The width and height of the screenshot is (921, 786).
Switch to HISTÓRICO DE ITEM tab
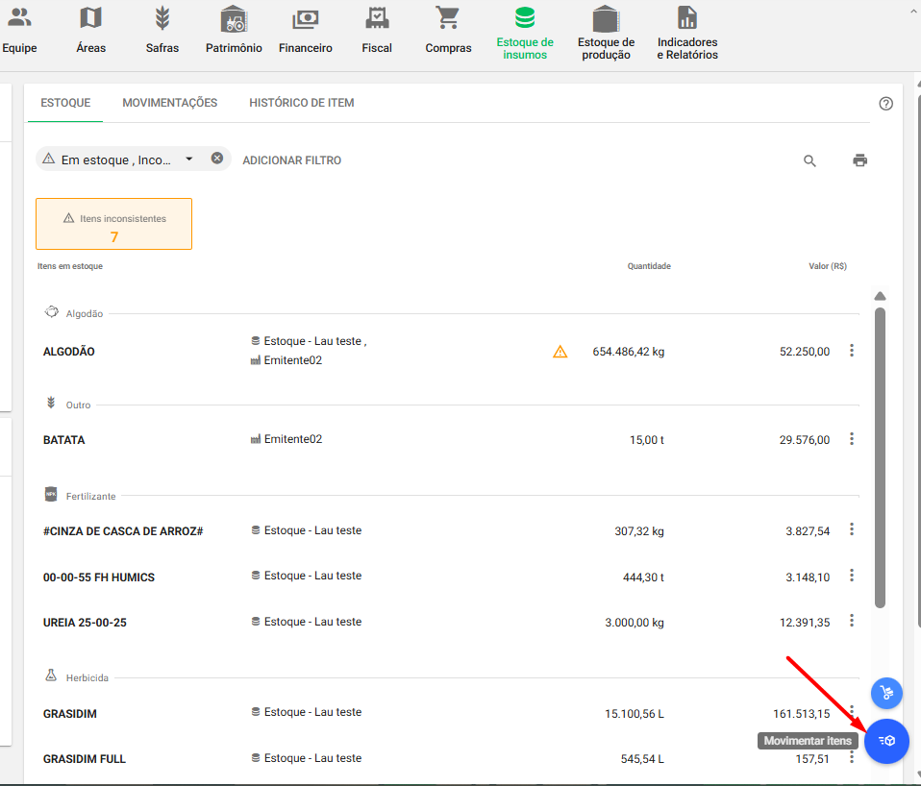click(301, 103)
